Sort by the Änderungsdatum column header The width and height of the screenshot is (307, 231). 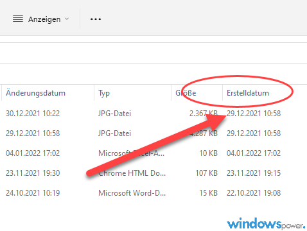click(35, 93)
